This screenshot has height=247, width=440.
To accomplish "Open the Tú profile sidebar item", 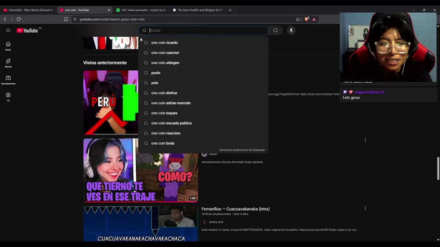I will pyautogui.click(x=8, y=97).
